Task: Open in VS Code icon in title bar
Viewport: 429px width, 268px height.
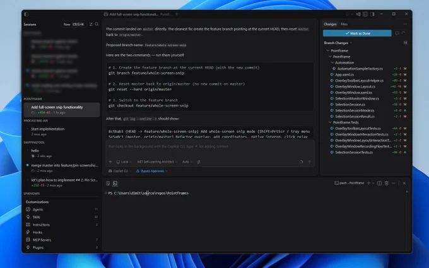Action: [x=358, y=14]
